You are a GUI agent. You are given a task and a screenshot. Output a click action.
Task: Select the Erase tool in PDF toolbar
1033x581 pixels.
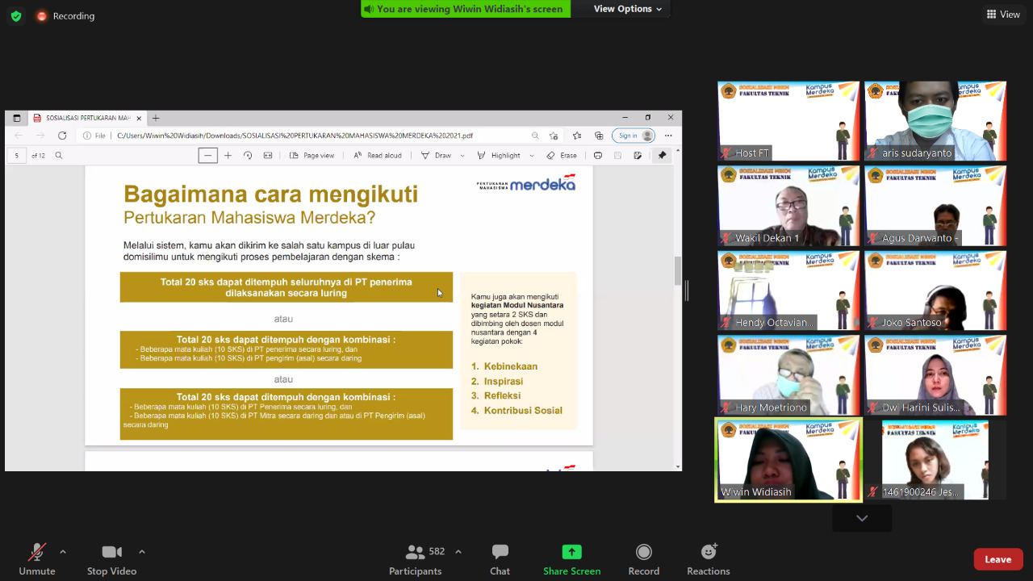[x=562, y=156]
